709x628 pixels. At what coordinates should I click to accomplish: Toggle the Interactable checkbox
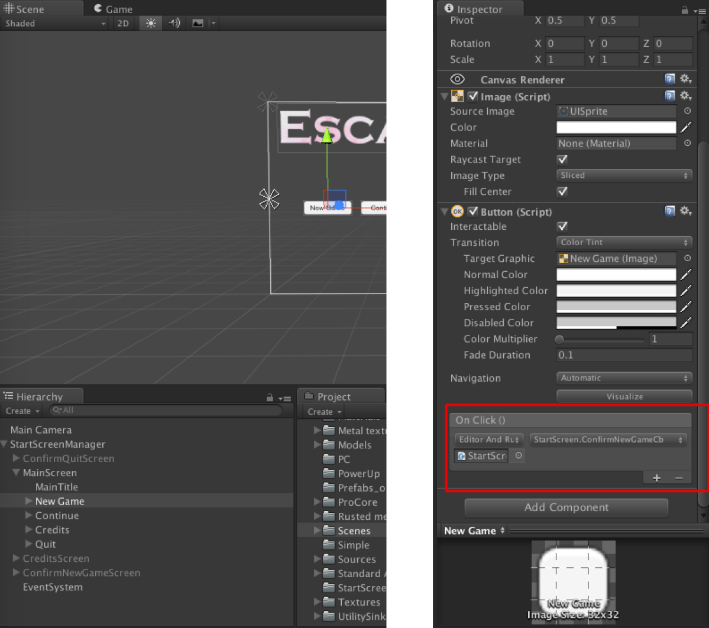coord(562,226)
